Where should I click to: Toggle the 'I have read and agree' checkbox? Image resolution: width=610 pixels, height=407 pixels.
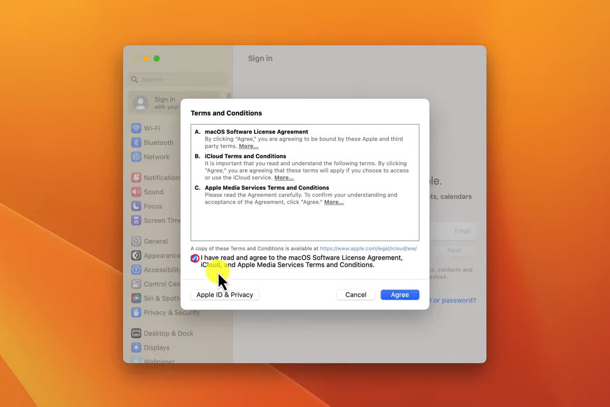point(195,258)
